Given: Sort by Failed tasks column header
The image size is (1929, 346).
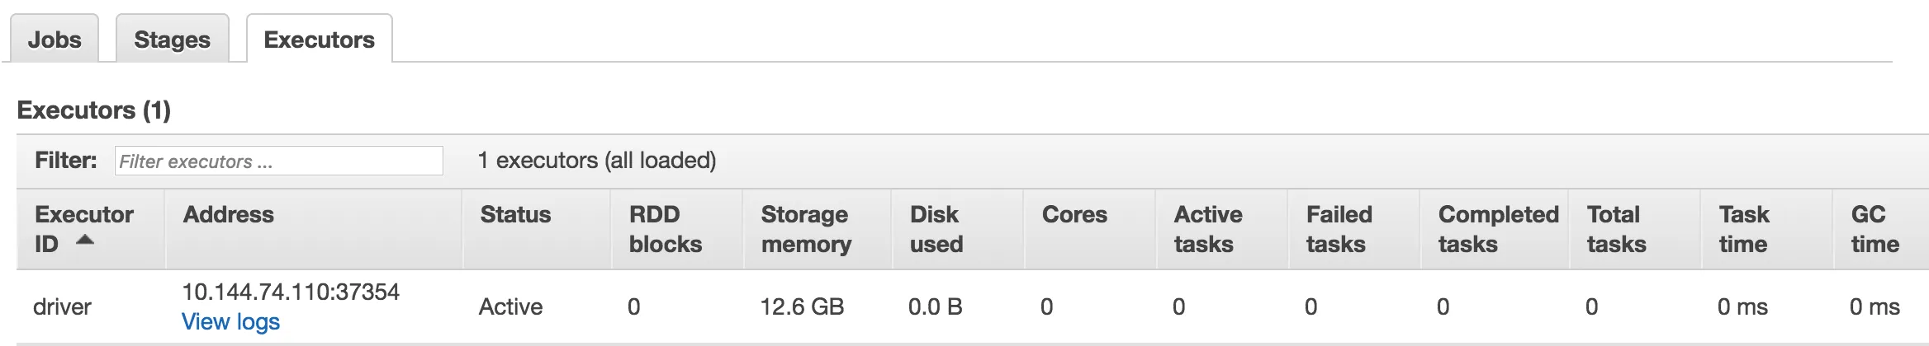Looking at the screenshot, I should pyautogui.click(x=1339, y=229).
